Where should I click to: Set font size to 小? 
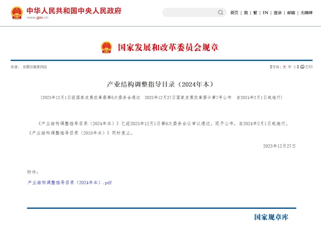pyautogui.click(x=295, y=67)
